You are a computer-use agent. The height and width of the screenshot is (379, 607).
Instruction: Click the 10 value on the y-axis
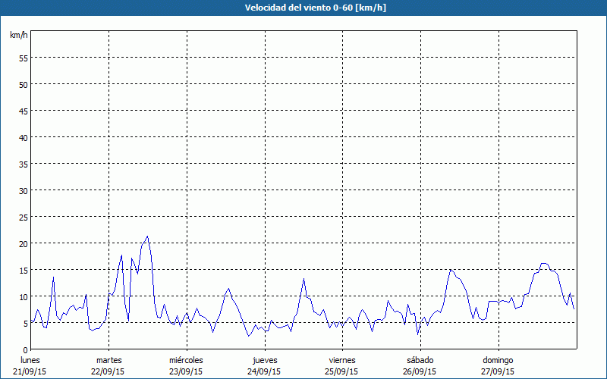tap(23, 297)
